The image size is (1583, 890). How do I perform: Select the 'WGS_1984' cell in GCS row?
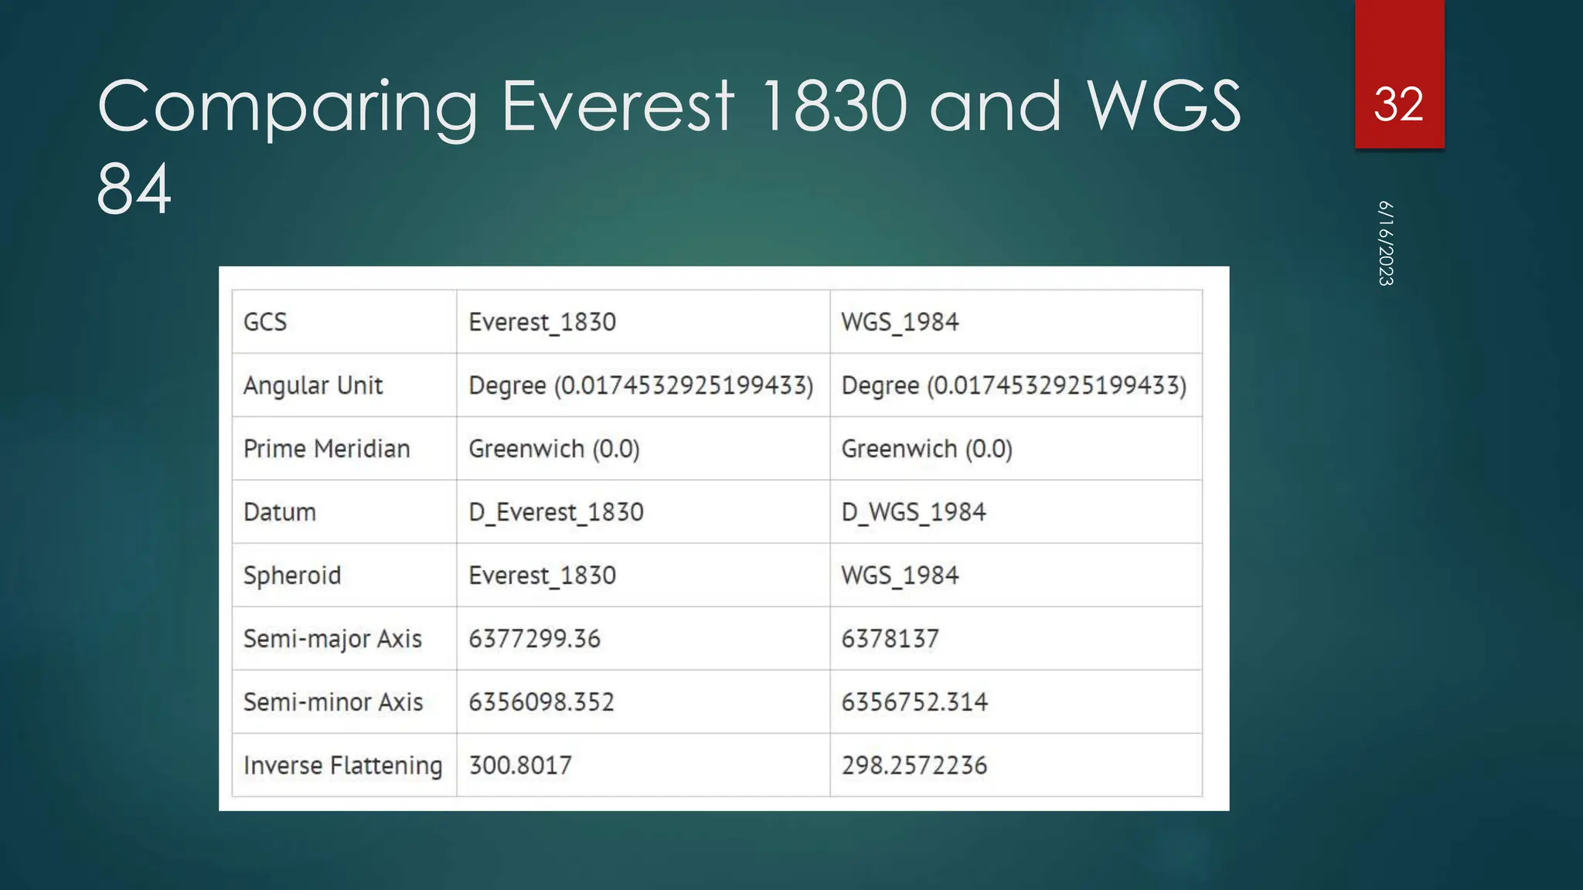point(1016,322)
